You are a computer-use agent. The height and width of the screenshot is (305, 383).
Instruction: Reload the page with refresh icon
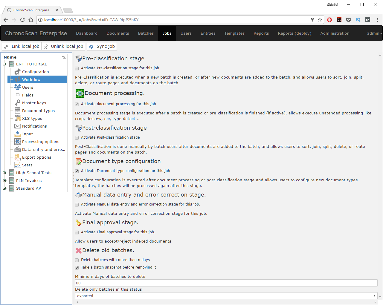pos(22,20)
